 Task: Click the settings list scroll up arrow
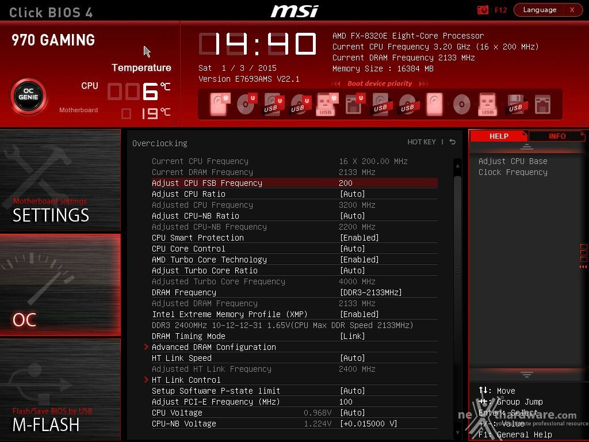457,165
